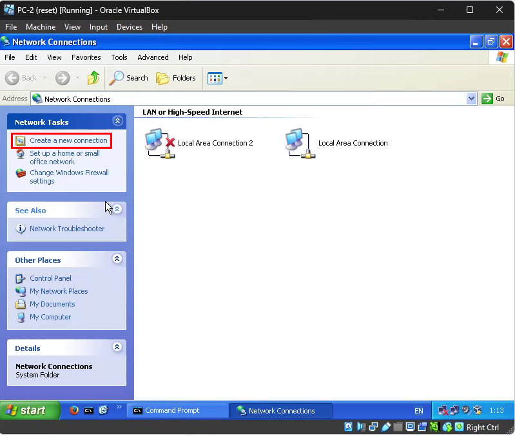Screen dimensions: 515x436
Task: Switch to Command Prompt taskbar button
Action: click(178, 410)
